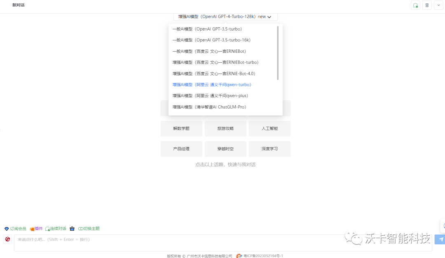This screenshot has width=445, height=258.
Task: Expand the top-right chevron down button
Action: 438,5
